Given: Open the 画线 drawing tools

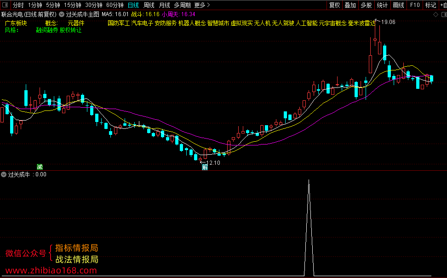Looking at the screenshot, I should [x=399, y=5].
